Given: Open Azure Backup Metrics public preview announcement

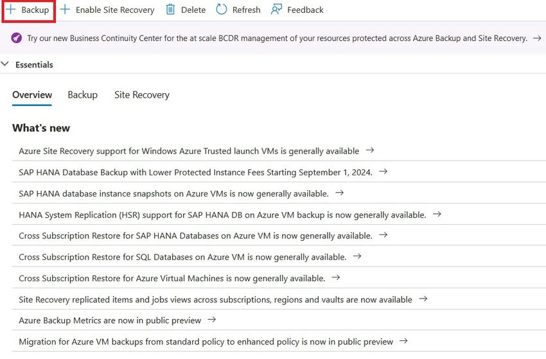Looking at the screenshot, I should 110,320.
